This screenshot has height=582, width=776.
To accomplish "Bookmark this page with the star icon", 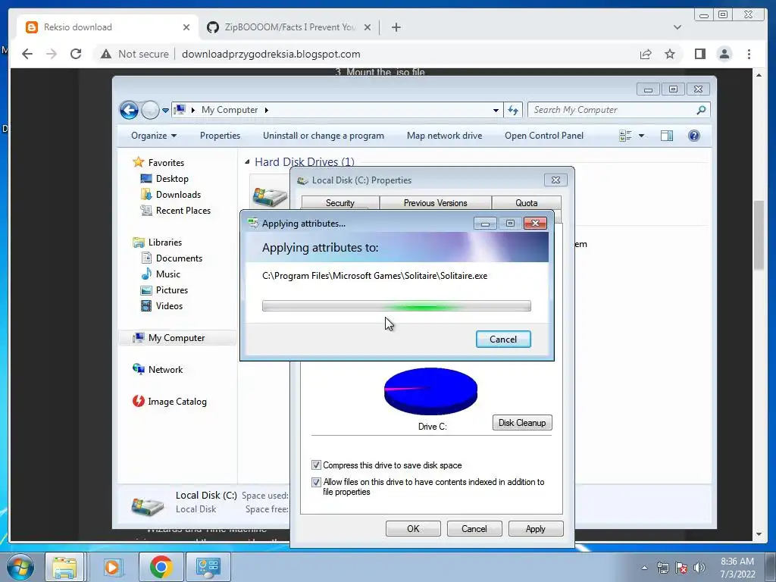I will point(670,54).
